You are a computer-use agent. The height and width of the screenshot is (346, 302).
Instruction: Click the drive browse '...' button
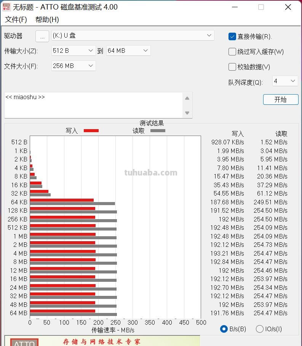coord(42,36)
